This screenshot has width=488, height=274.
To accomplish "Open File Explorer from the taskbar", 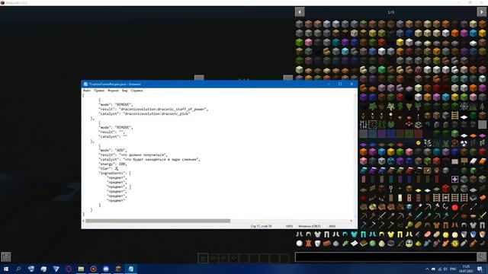I will (81, 269).
